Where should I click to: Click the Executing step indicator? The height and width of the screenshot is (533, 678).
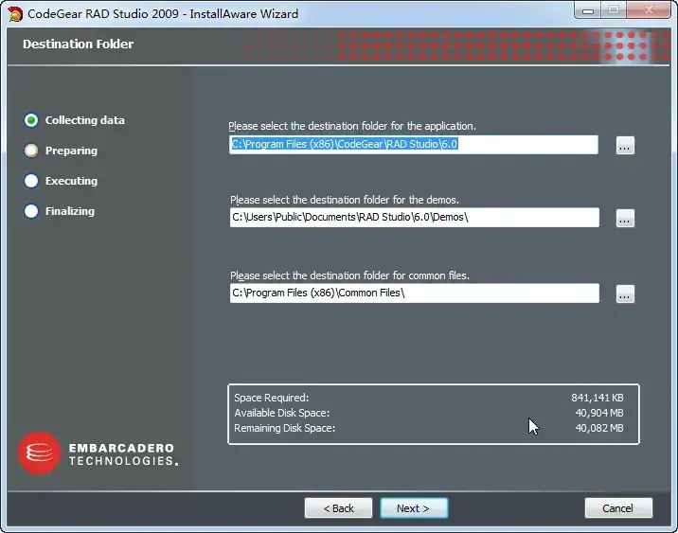(31, 181)
